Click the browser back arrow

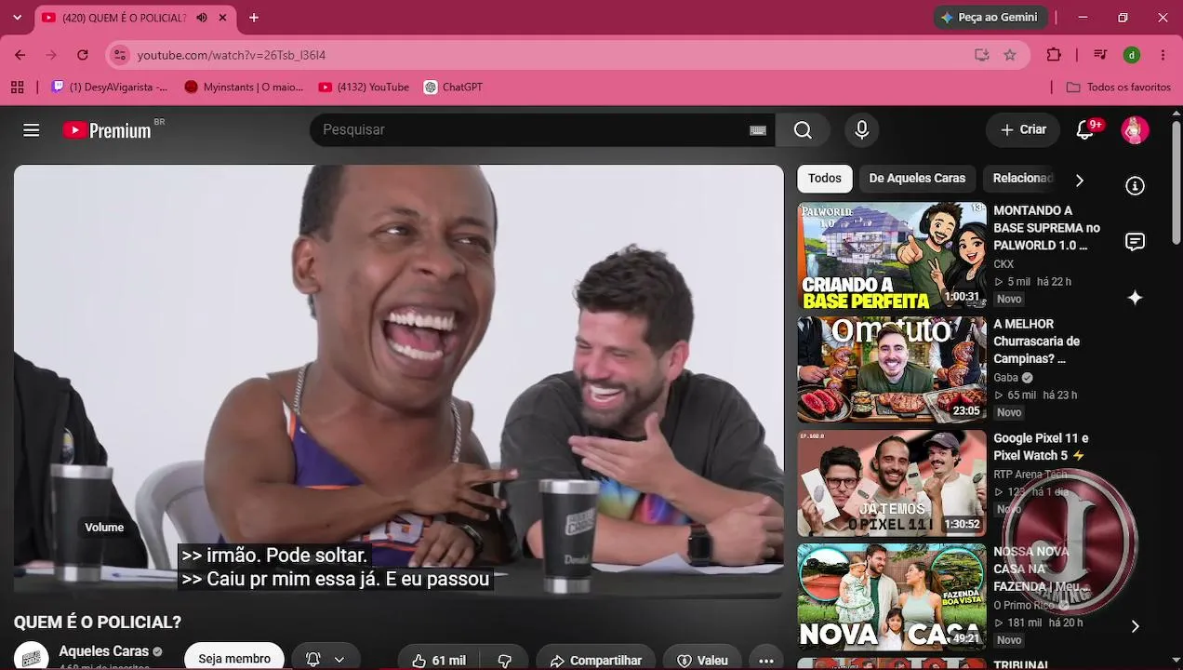[20, 55]
